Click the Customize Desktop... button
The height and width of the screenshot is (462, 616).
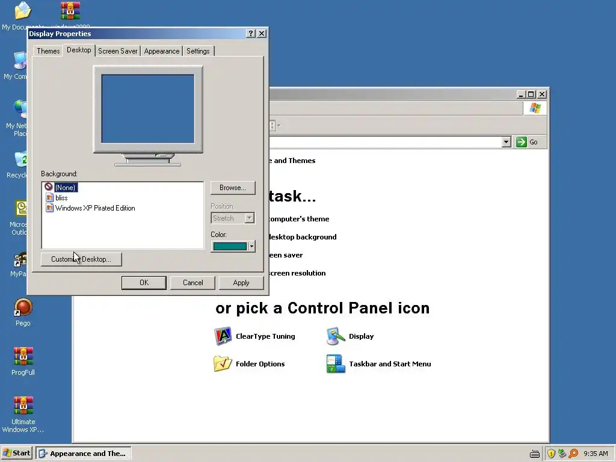pyautogui.click(x=81, y=259)
